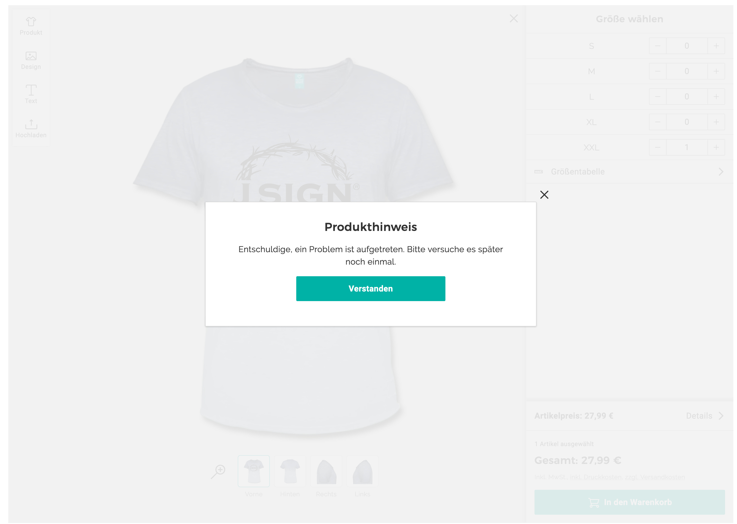Viewport: 737px width, 524px height.
Task: Increase size S quantity with plus
Action: click(716, 46)
